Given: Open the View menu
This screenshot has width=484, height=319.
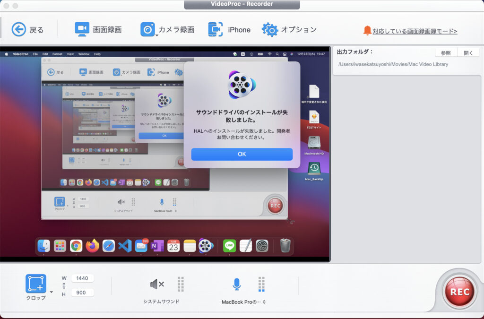Looking at the screenshot, I should pos(70,54).
